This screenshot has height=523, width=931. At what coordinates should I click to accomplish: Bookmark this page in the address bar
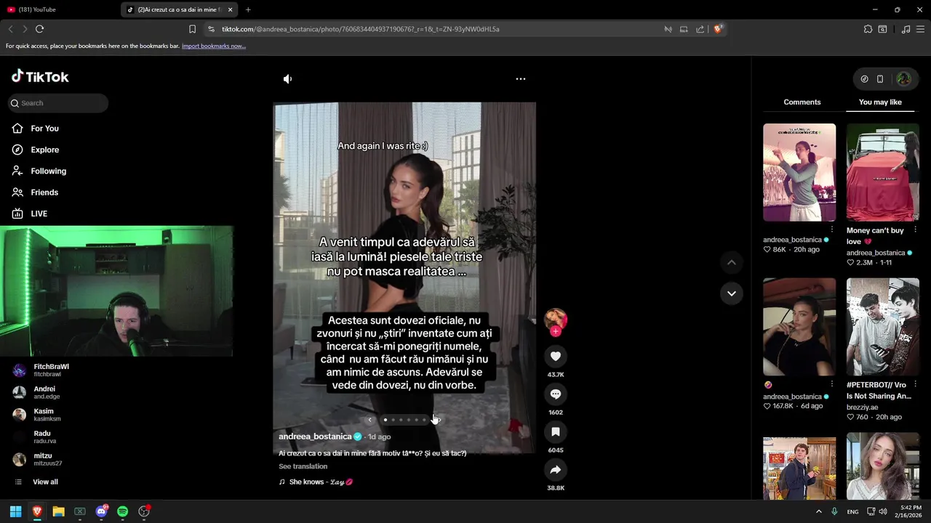[192, 29]
